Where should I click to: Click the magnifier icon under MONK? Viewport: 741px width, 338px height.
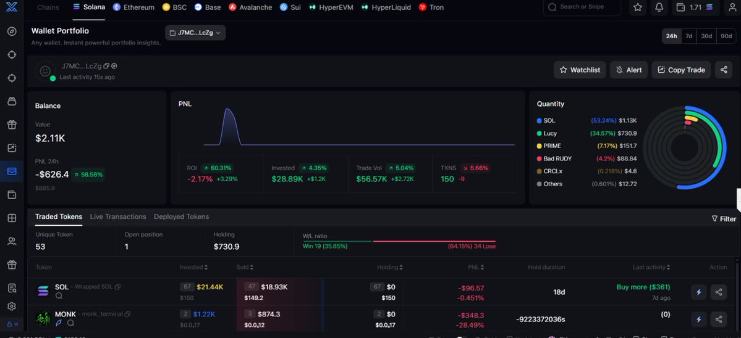[x=70, y=323]
